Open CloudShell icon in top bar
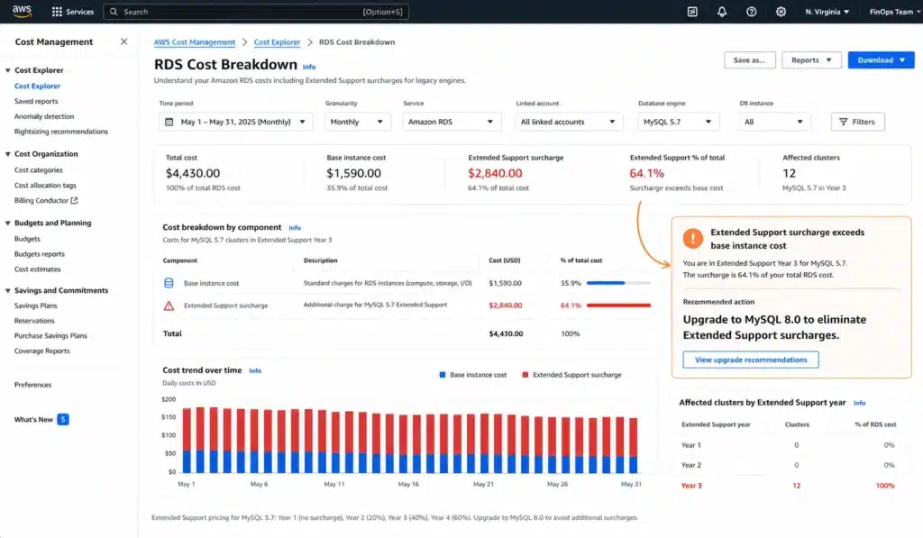The image size is (923, 538). [x=692, y=12]
